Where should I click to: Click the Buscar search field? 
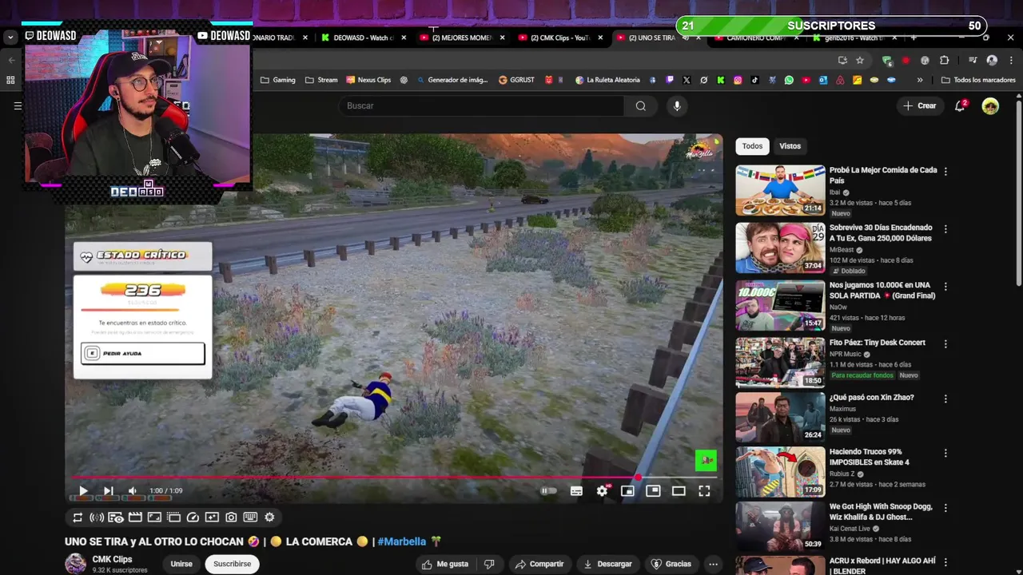click(x=483, y=105)
